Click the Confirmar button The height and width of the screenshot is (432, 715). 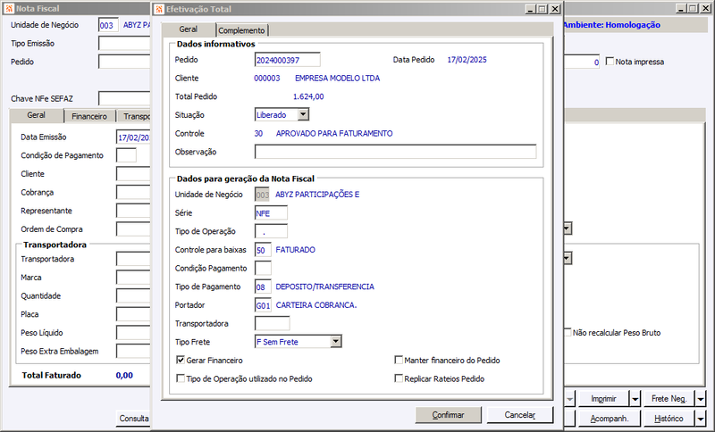(449, 415)
